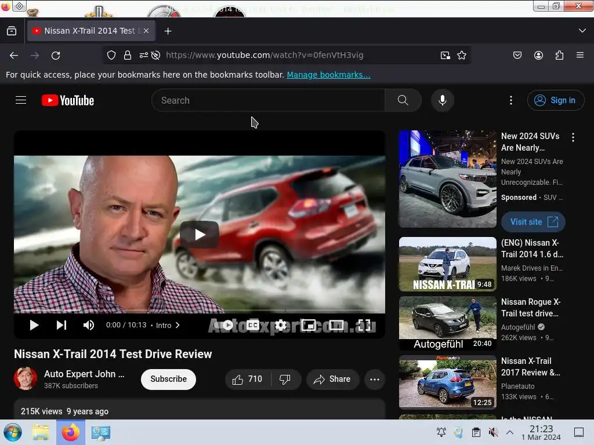This screenshot has width=594, height=445.
Task: Open site permissions icon in URL bar
Action: [x=144, y=55]
